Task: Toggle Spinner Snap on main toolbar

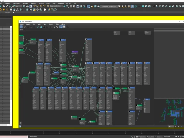Action: 44,6
